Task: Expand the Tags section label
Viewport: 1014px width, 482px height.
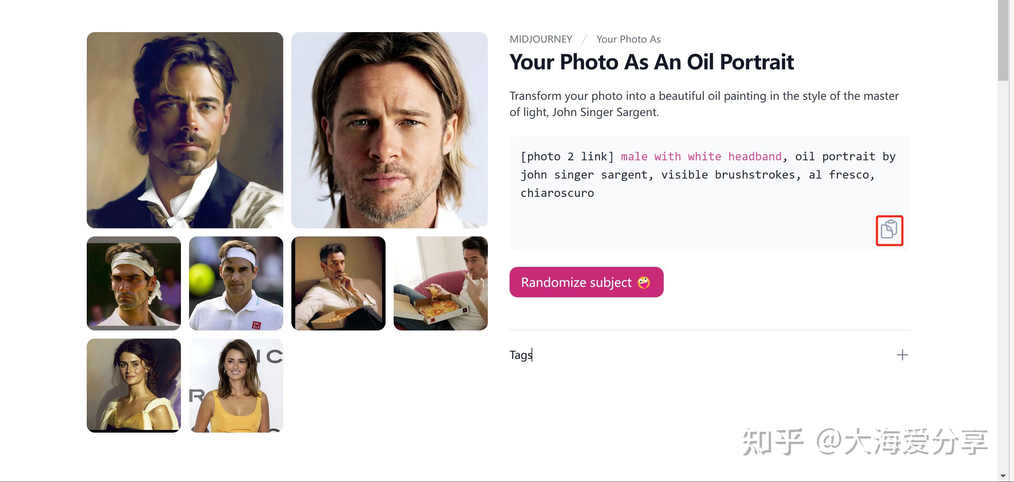Action: coord(521,355)
